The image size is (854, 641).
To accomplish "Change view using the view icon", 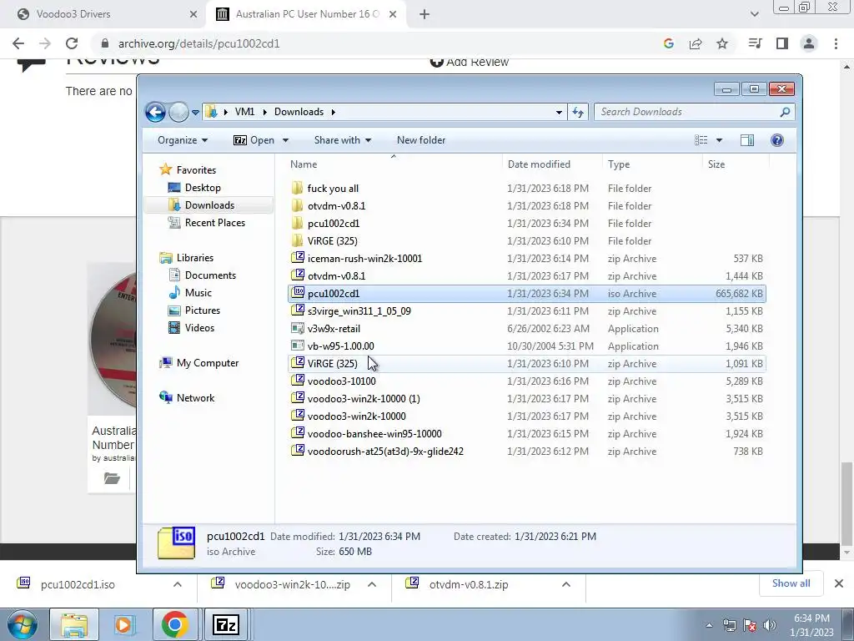I will 701,140.
